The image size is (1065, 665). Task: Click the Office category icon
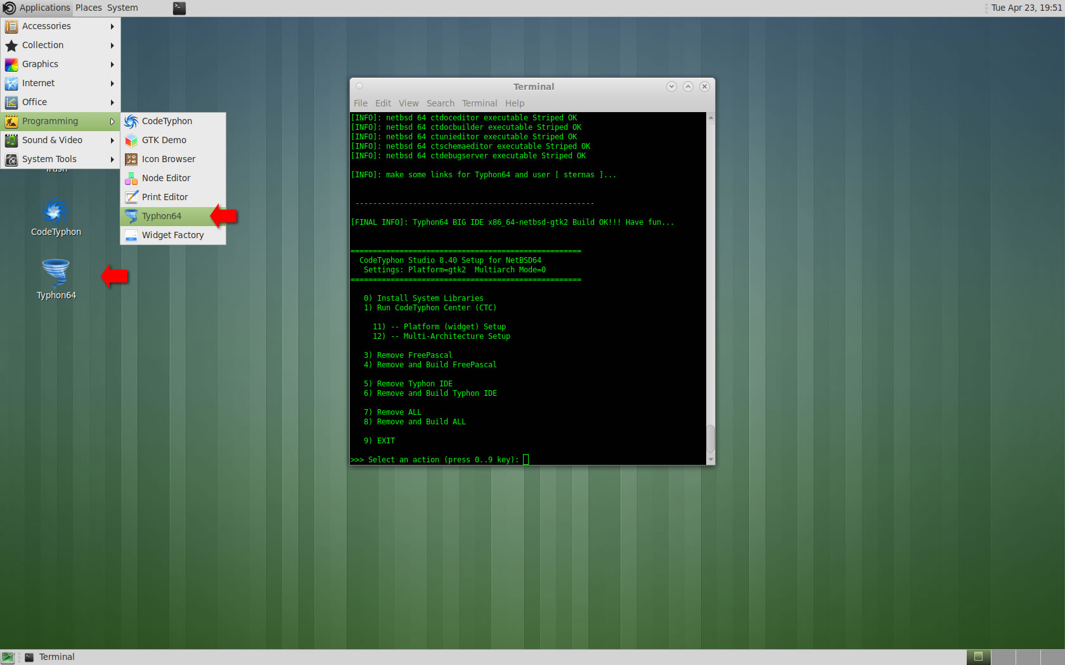click(x=11, y=102)
